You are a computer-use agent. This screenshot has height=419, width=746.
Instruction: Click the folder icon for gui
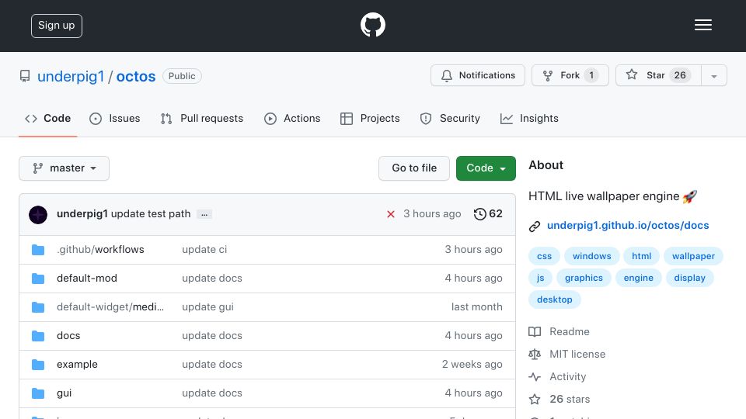point(38,393)
